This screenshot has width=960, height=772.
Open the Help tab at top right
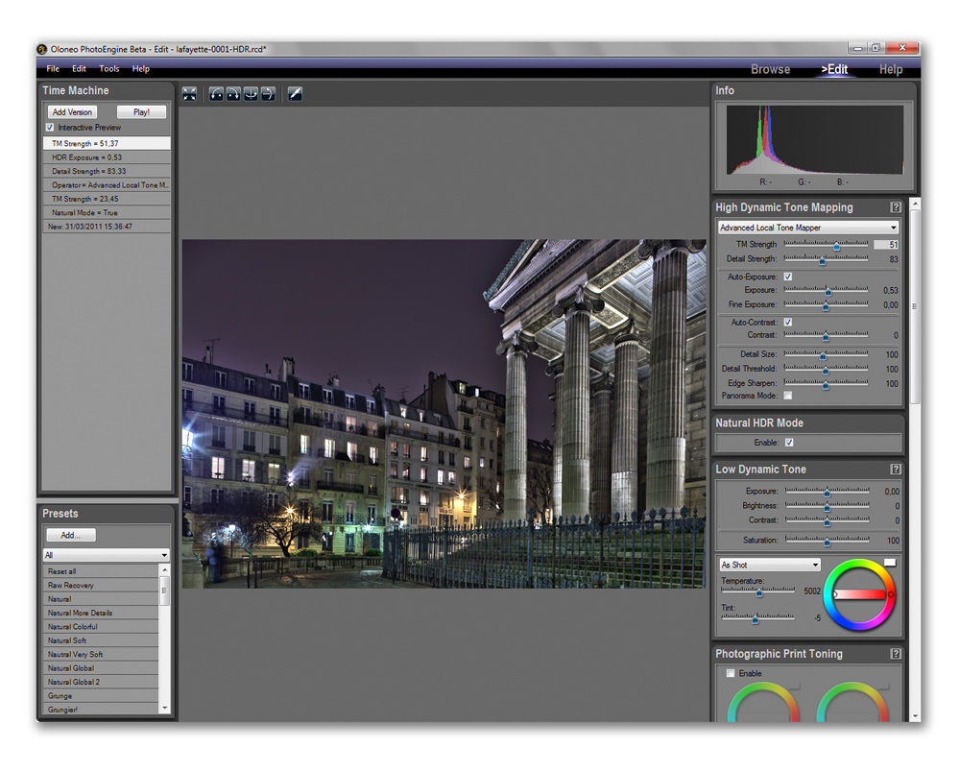(x=891, y=69)
